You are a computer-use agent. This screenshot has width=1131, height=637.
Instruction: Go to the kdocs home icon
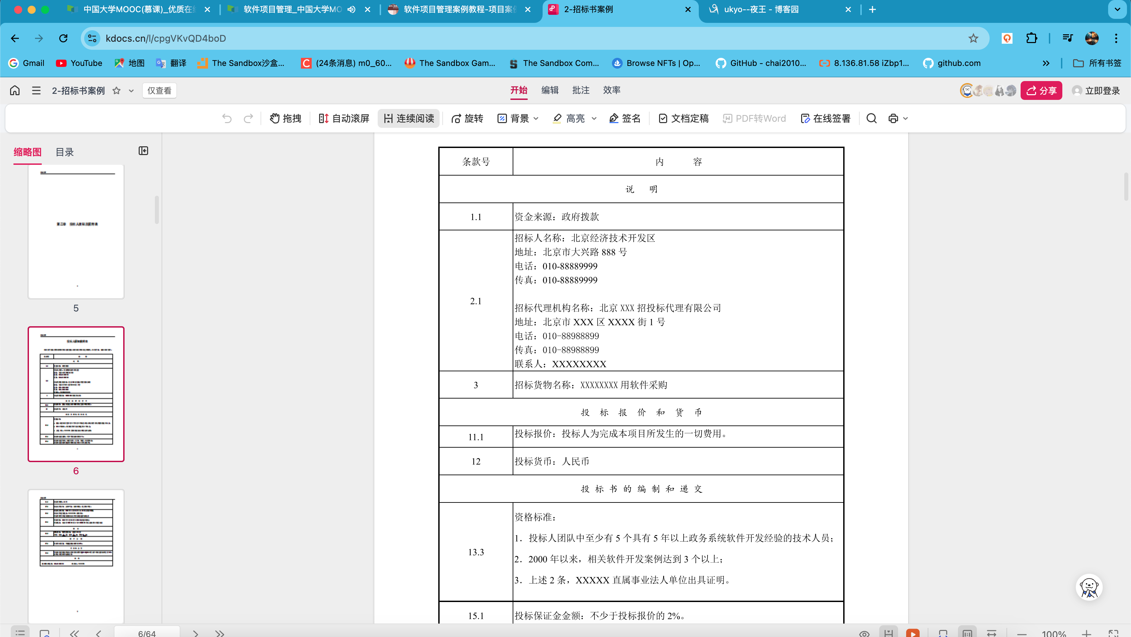(15, 90)
